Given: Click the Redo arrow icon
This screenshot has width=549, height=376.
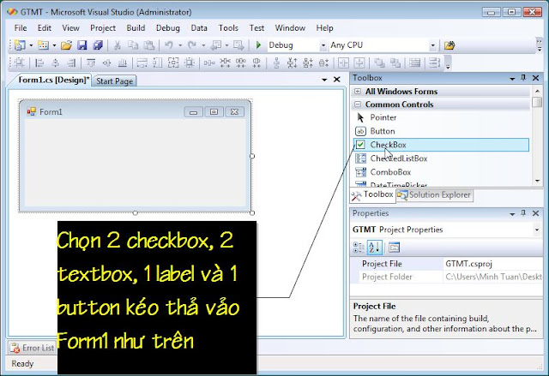Looking at the screenshot, I should tap(192, 45).
